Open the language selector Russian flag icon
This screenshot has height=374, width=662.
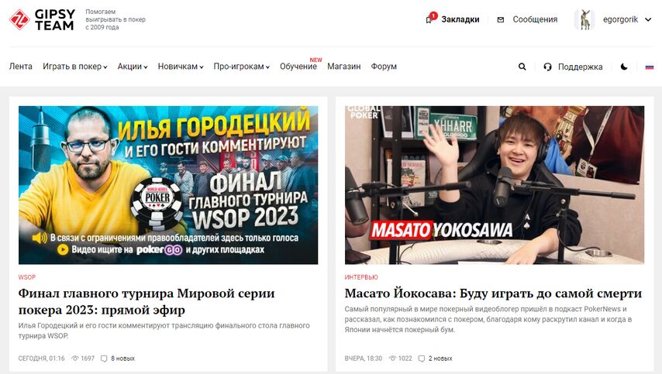[650, 67]
